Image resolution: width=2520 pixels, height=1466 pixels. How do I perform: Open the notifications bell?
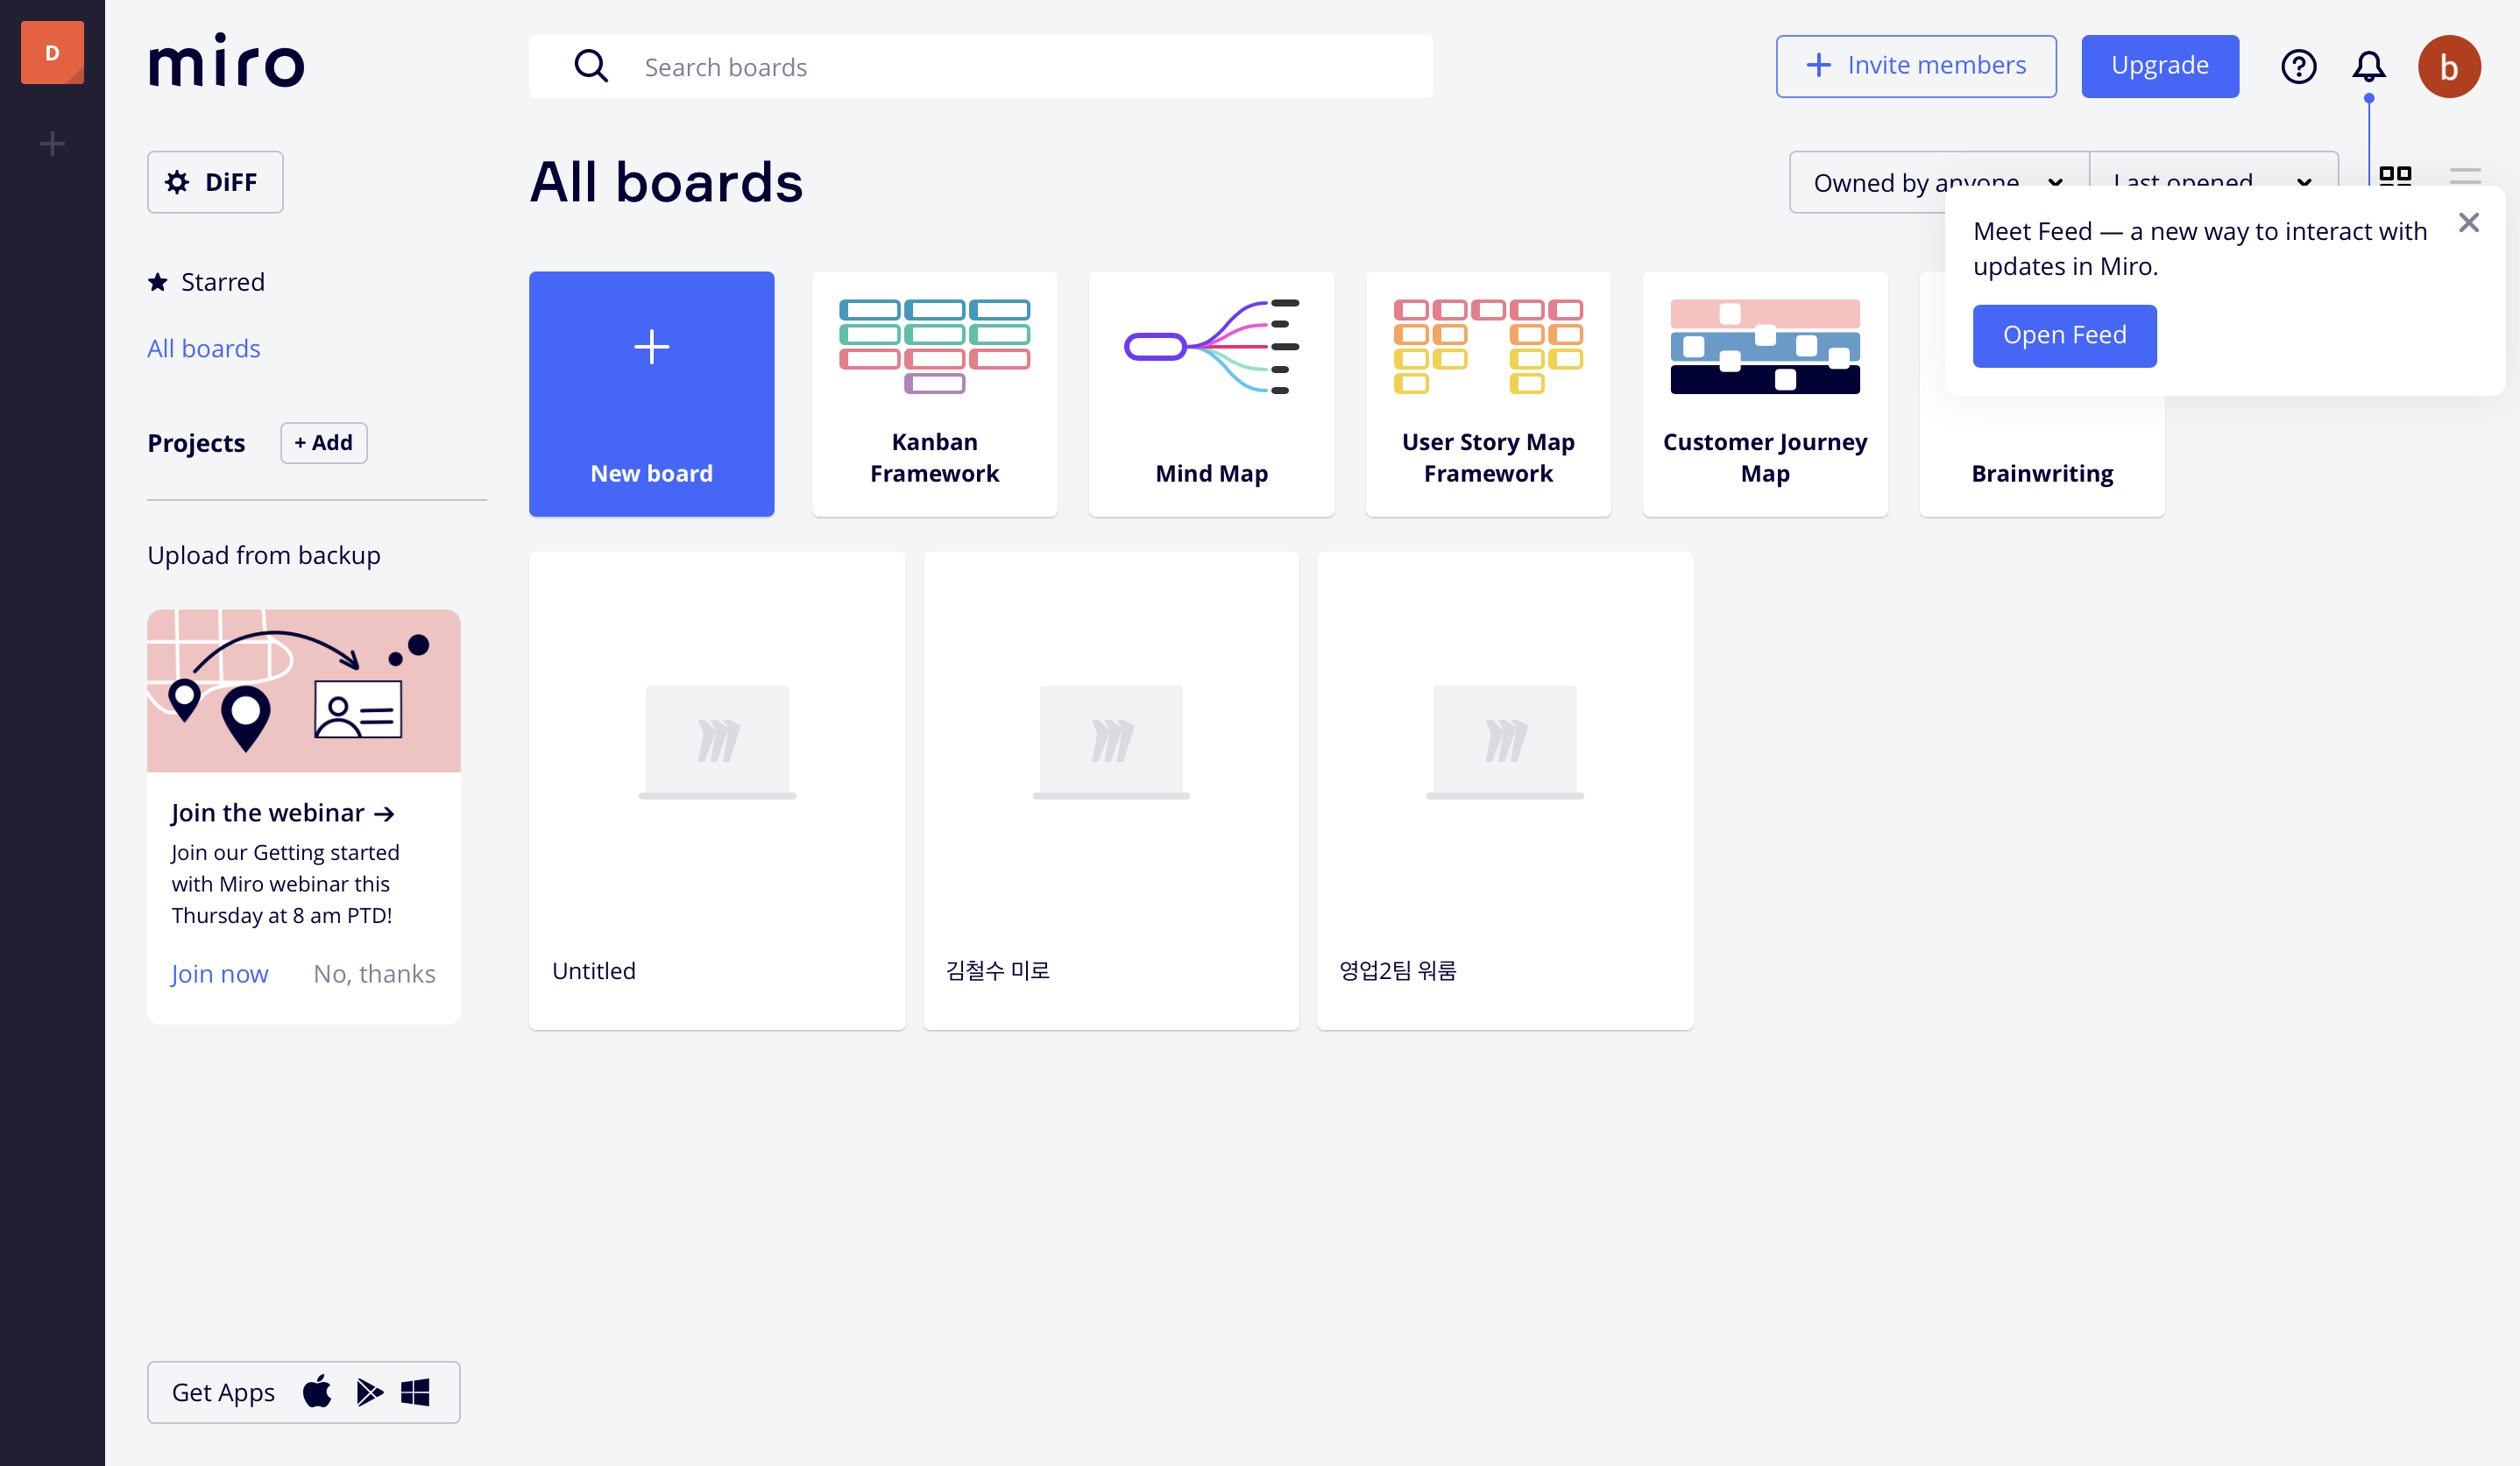[x=2368, y=67]
